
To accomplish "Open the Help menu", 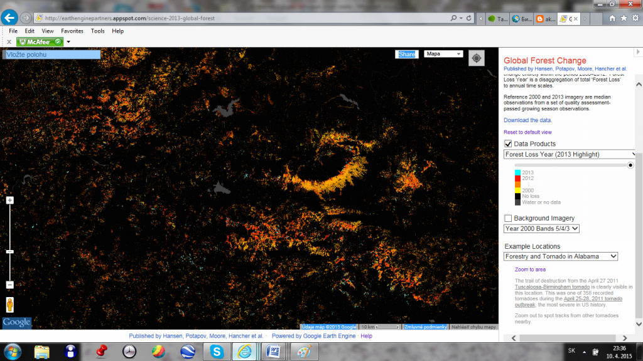I will pos(117,31).
